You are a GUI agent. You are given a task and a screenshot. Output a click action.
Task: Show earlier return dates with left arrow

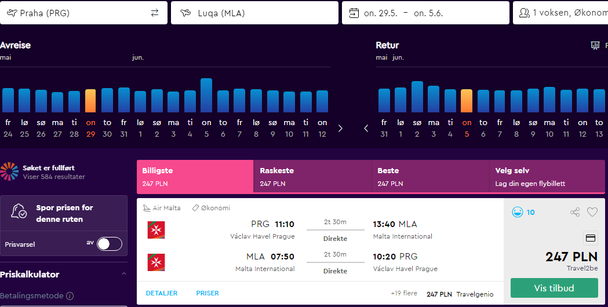click(366, 129)
